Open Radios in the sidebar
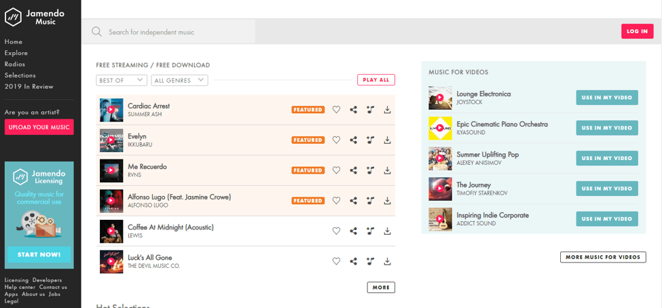 coord(15,64)
